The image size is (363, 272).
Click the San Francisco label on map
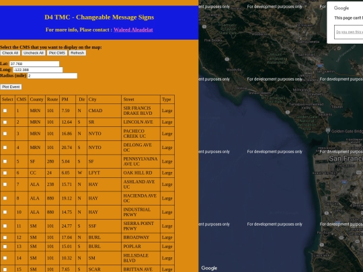point(346,158)
